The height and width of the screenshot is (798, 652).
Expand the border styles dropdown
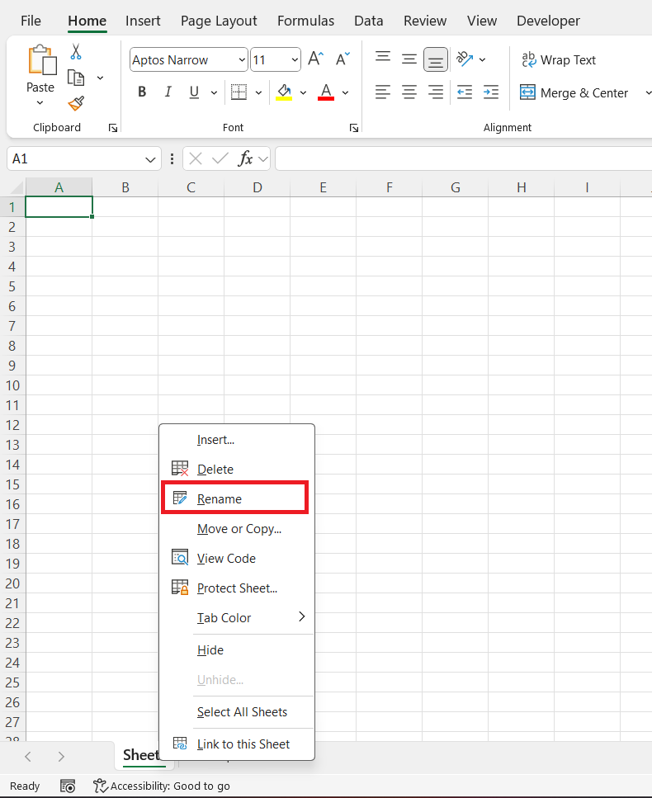(258, 92)
